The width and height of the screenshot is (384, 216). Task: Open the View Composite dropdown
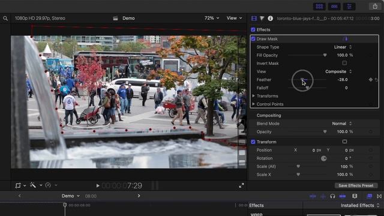point(338,71)
